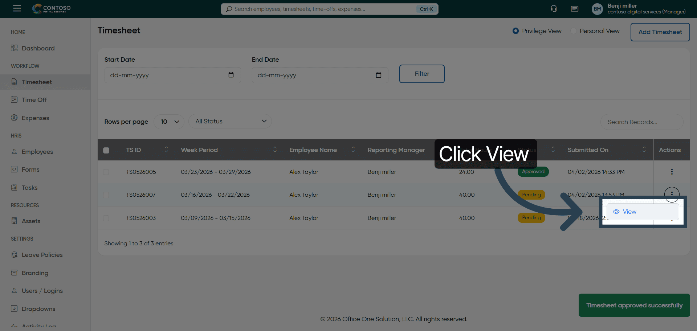Go to Time Off in sidebar
This screenshot has height=331, width=697.
click(x=34, y=100)
